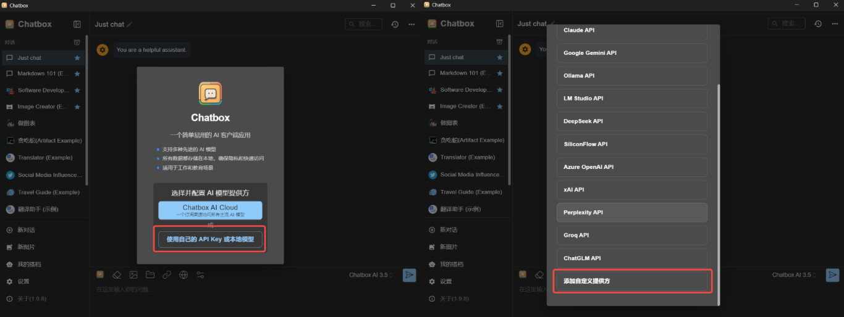844x317 pixels.
Task: Click the orange gear system prompt icon, left window
Action: (103, 49)
